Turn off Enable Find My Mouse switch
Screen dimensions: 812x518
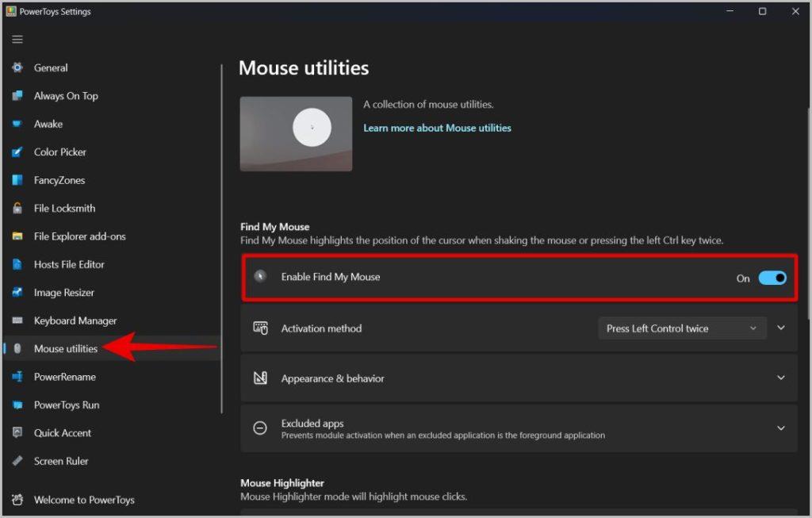[772, 278]
